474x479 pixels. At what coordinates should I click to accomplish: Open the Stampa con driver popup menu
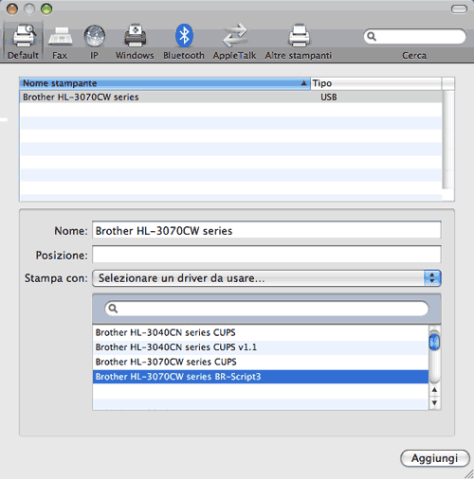[x=266, y=278]
